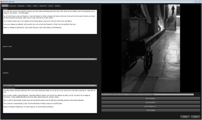Open the Date/Time tab
This screenshot has width=202, height=120.
click(43, 6)
